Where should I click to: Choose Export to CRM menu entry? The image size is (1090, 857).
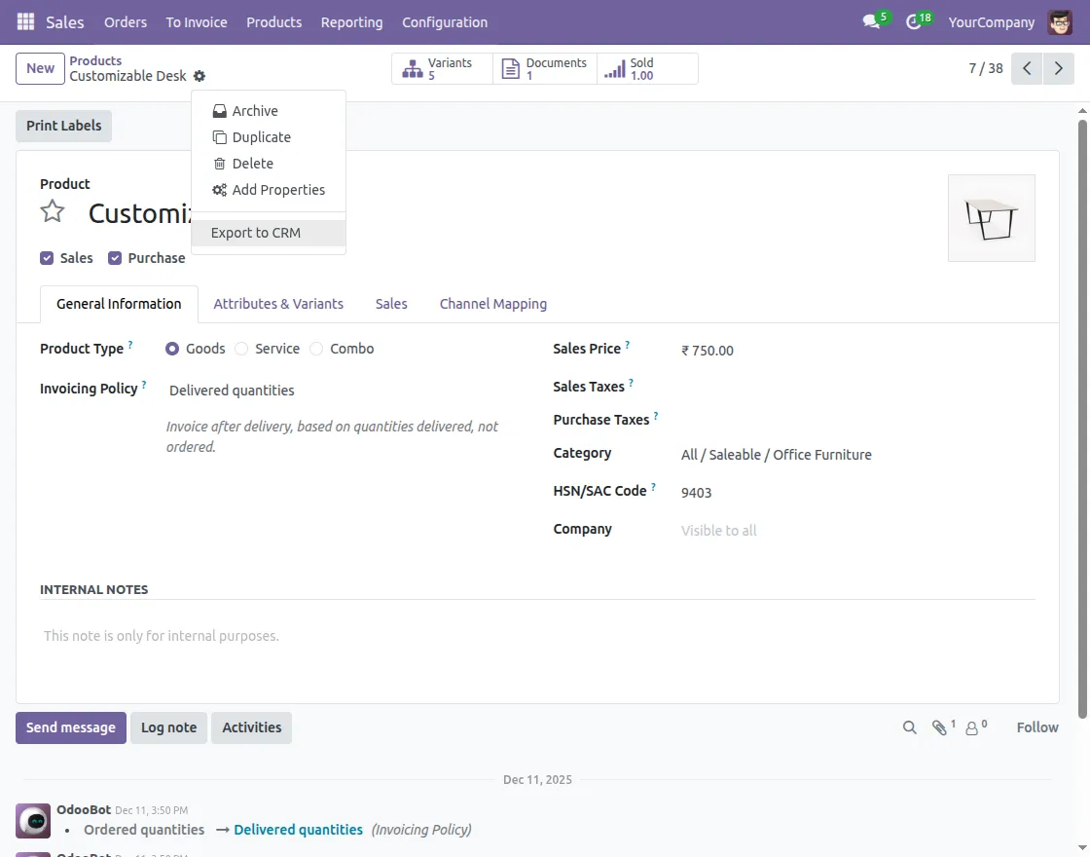point(256,233)
